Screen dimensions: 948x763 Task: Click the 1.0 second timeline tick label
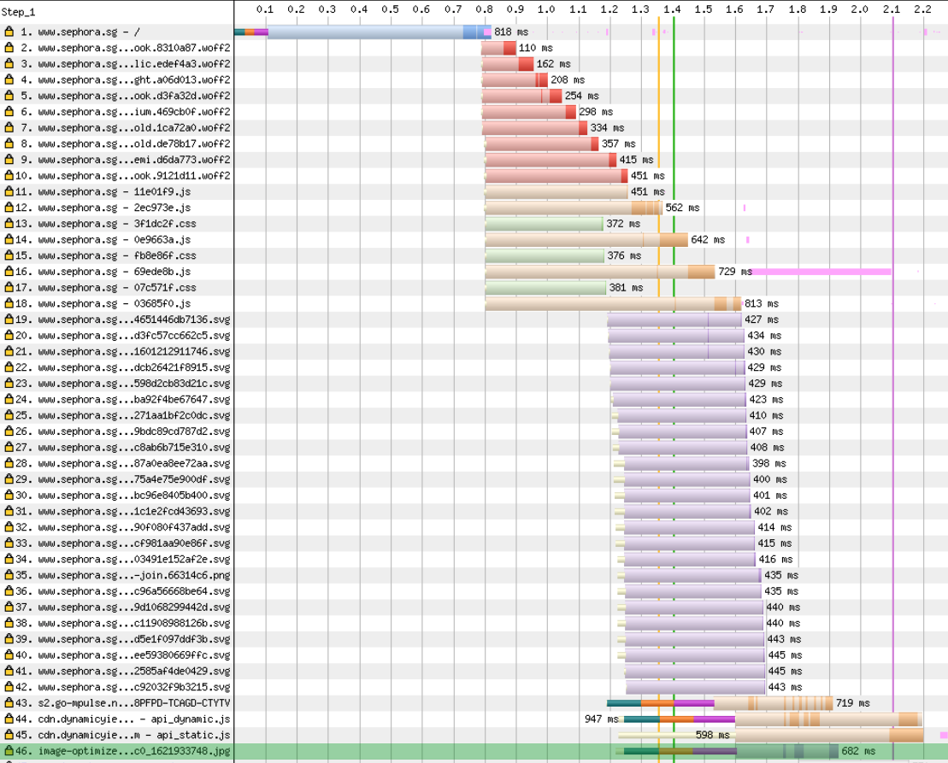(x=546, y=9)
